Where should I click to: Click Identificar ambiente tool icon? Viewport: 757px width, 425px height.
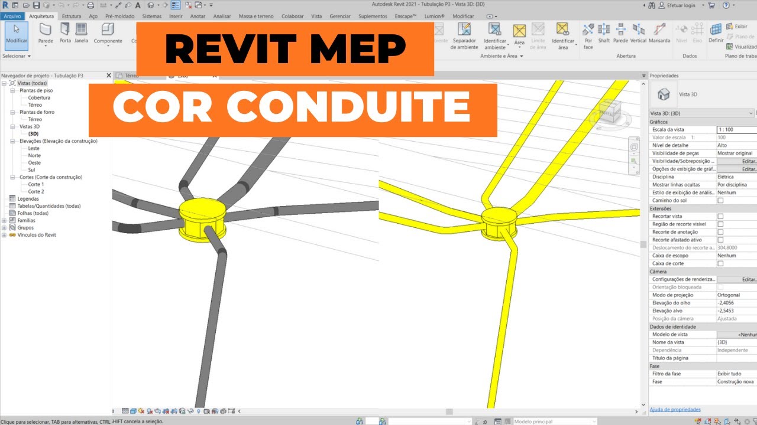495,30
